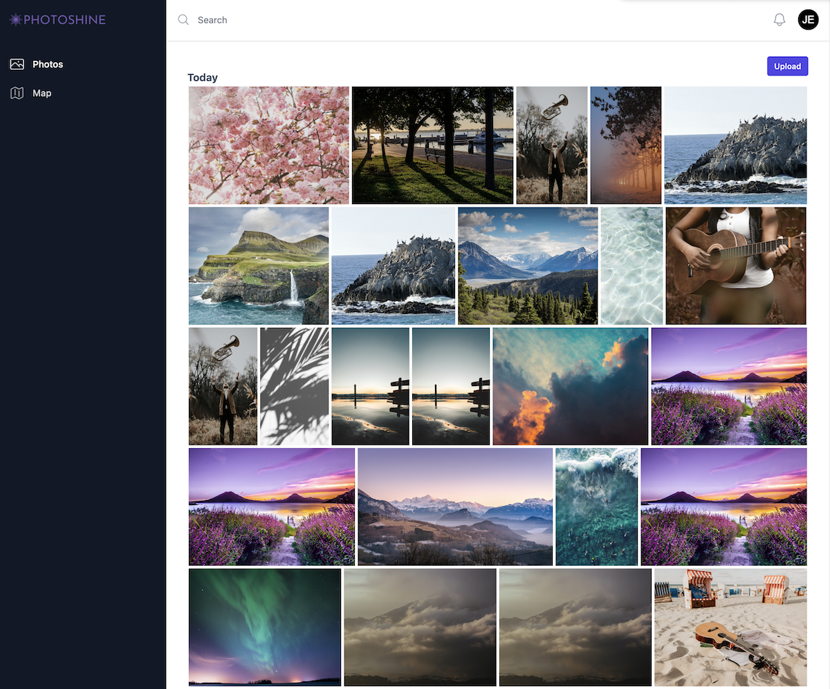Screen dimensions: 830x689
Task: Click the Today heading
Action: tap(203, 77)
